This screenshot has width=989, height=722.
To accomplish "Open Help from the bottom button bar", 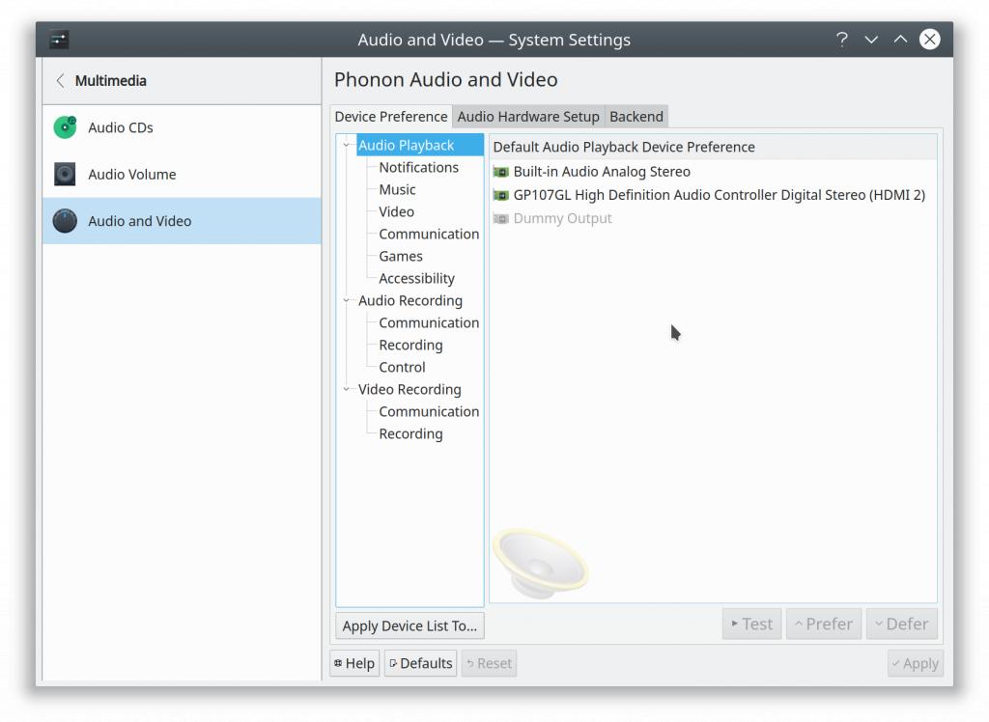I will 353,663.
